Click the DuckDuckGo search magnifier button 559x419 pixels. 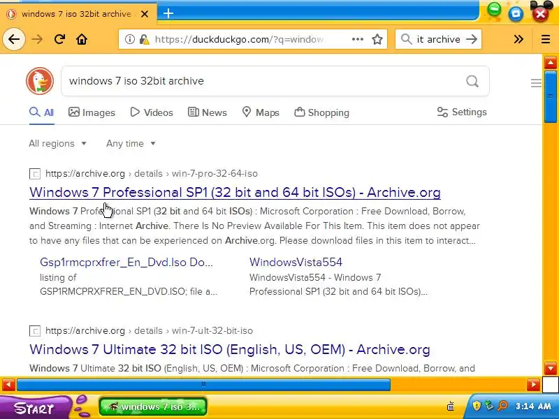[472, 81]
